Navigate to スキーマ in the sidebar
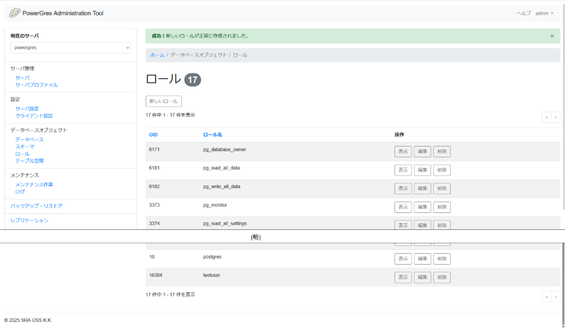565x328 pixels. pyautogui.click(x=24, y=147)
